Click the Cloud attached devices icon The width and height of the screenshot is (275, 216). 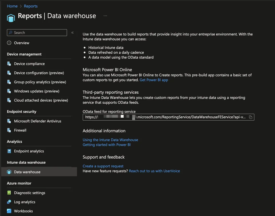[x=9, y=100]
